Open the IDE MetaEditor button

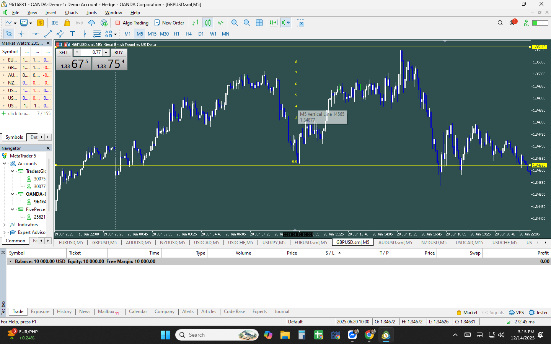point(55,23)
